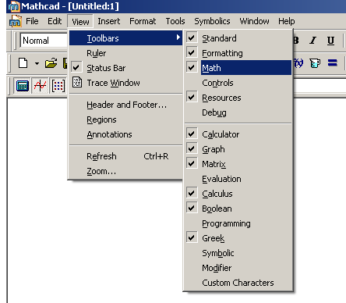This screenshot has width=346, height=303.
Task: Close the open View menu
Action: (80, 22)
